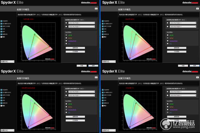Open the 快捷方式 dropdown in 100% sRGB window
This screenshot has width=200, height=133.
click(7, 62)
